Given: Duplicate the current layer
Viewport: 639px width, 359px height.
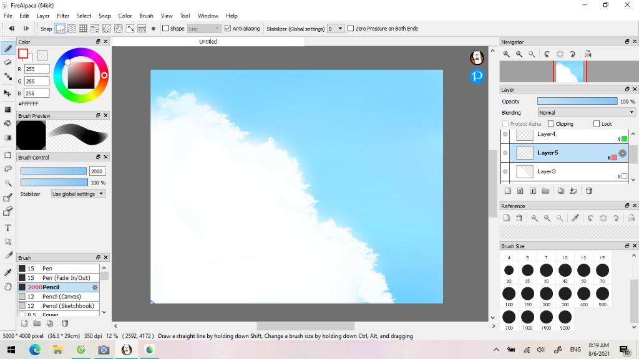Looking at the screenshot, I should pyautogui.click(x=561, y=191).
